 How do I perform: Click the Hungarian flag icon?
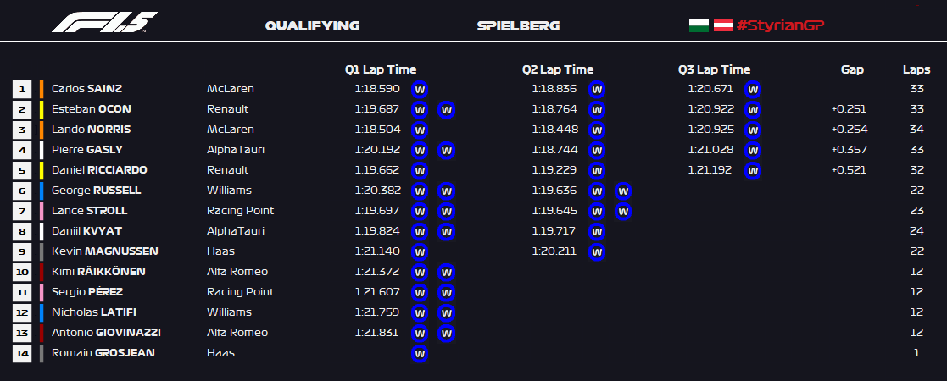coord(698,25)
